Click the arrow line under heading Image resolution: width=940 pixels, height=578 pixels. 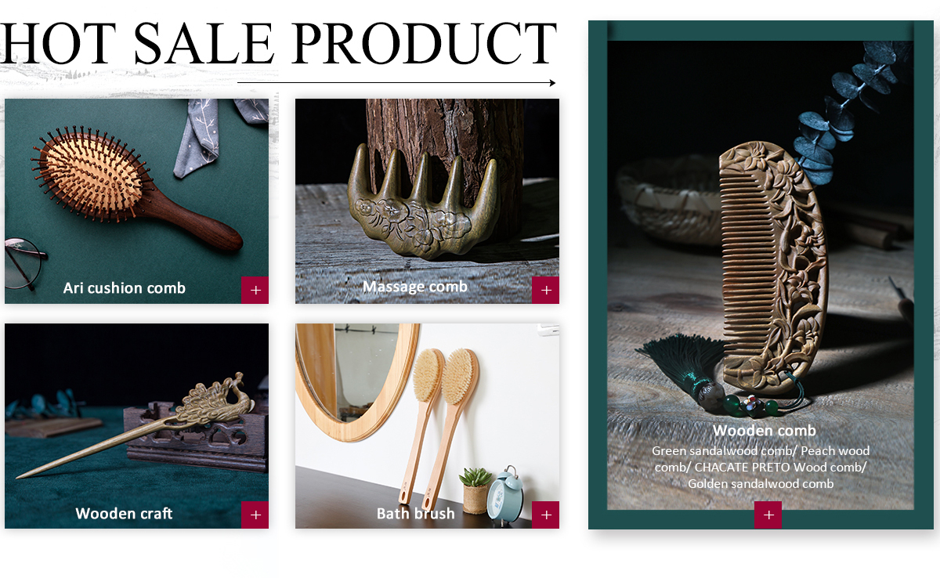point(396,82)
